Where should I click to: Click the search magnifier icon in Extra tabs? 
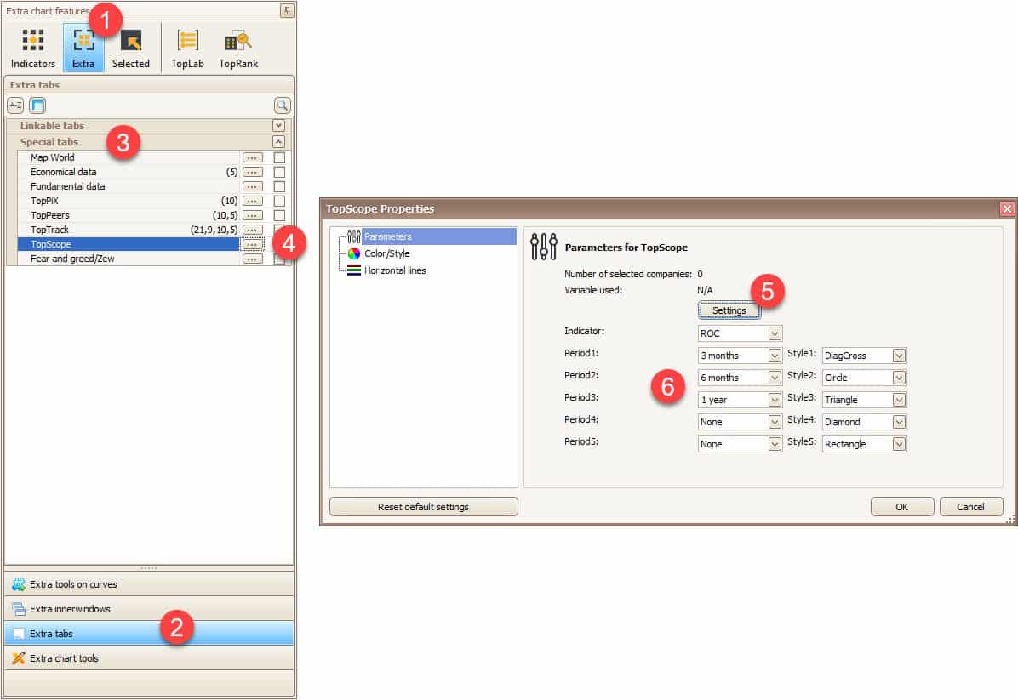(282, 105)
